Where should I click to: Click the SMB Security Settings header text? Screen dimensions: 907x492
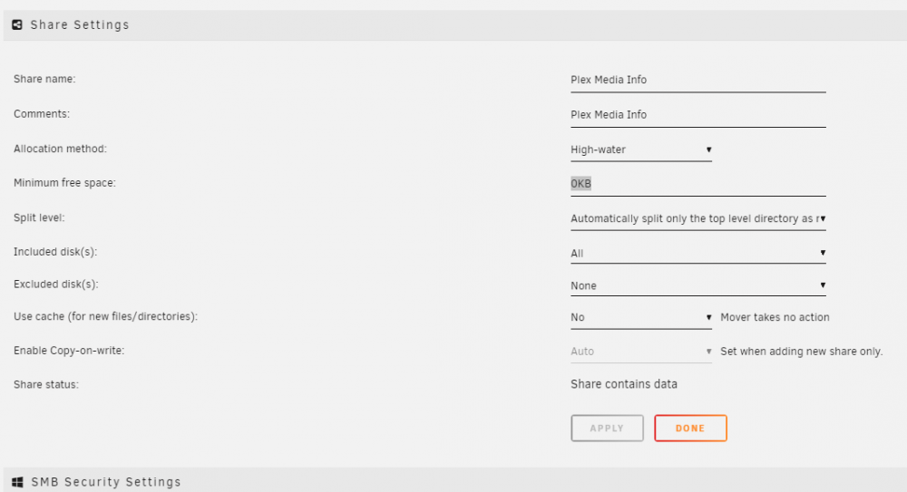[106, 482]
